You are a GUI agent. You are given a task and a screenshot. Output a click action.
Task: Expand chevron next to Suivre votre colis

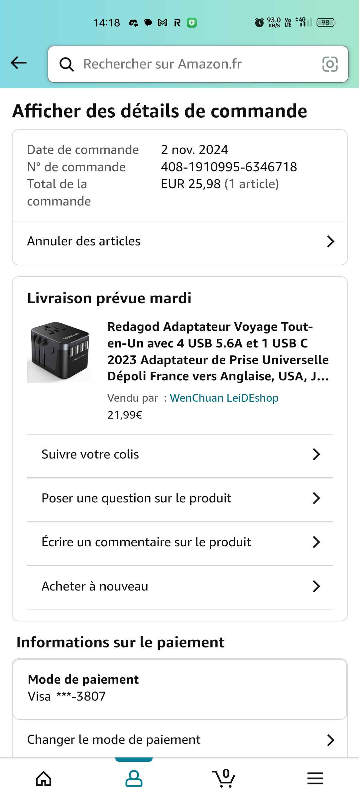coord(316,454)
